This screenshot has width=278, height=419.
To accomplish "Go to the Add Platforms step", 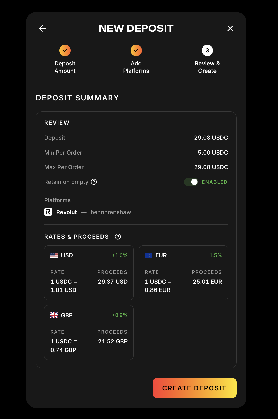I will 136,51.
